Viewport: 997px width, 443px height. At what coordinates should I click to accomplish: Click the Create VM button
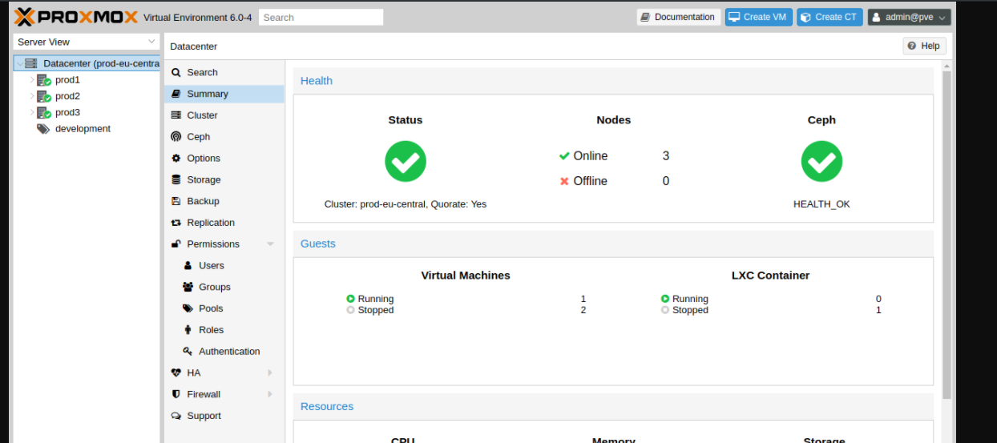(x=758, y=17)
